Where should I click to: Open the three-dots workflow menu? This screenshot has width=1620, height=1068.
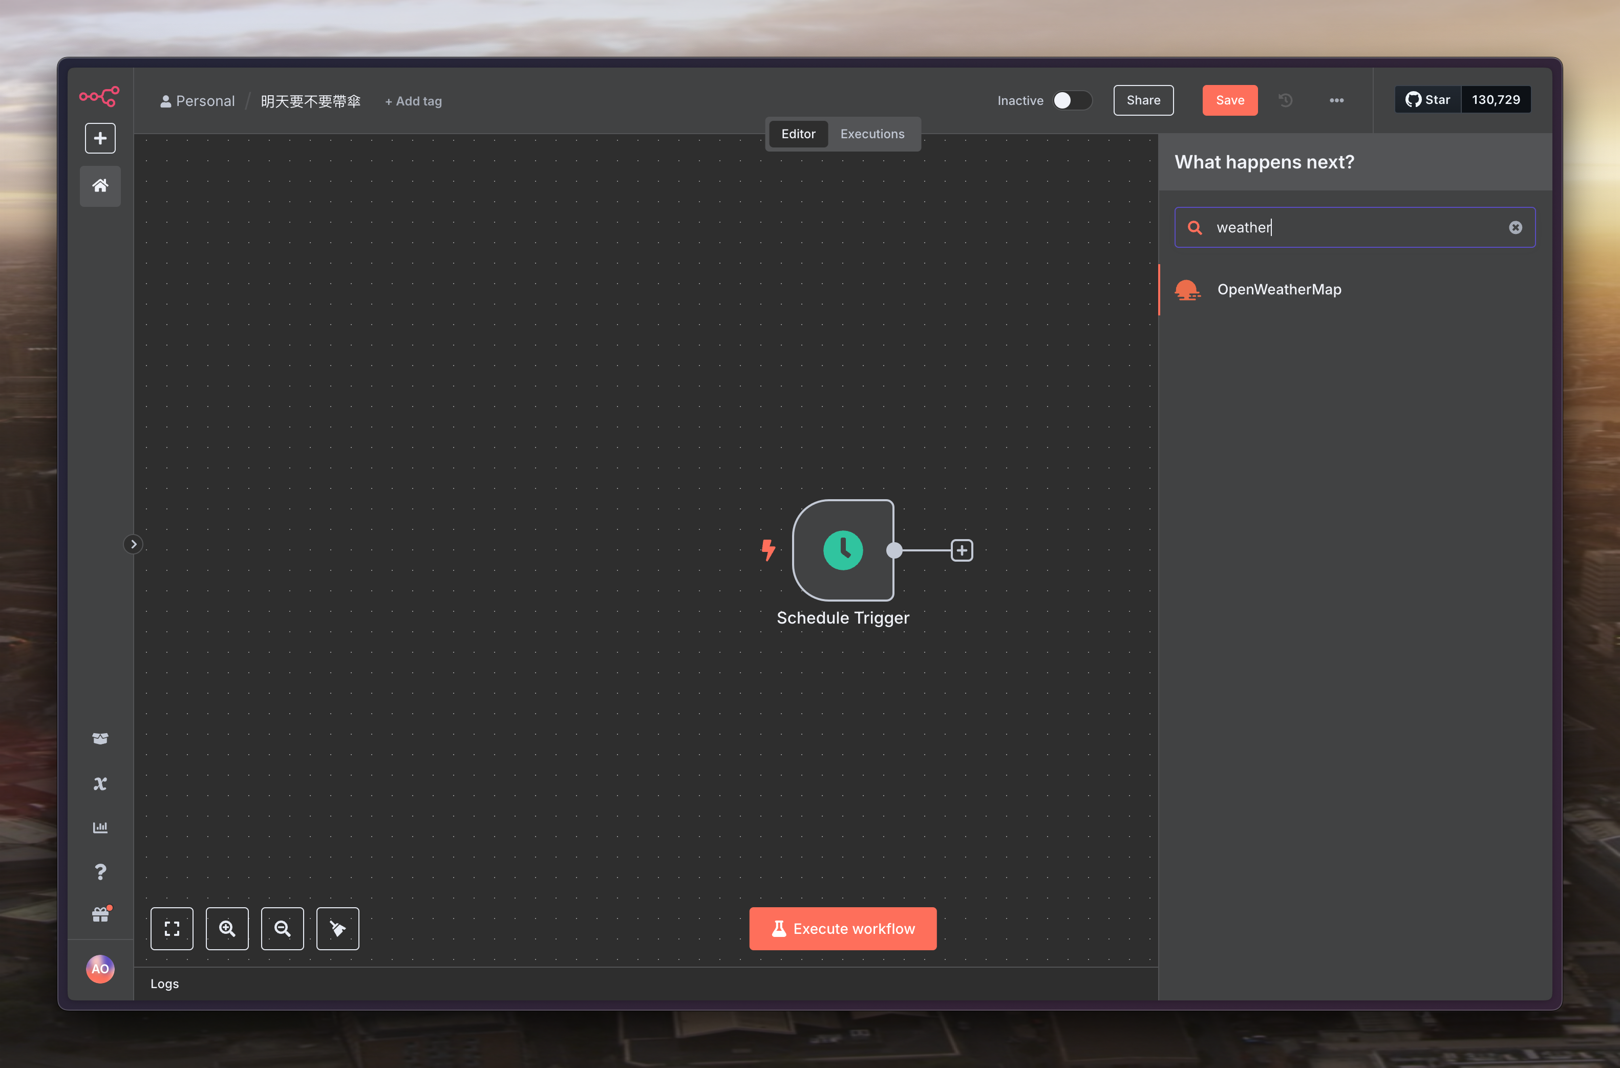(1336, 101)
